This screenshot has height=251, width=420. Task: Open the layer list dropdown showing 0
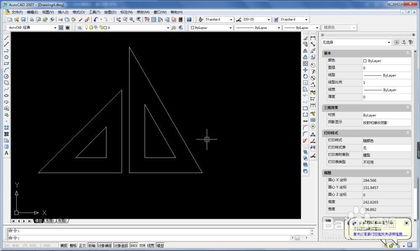pyautogui.click(x=168, y=28)
